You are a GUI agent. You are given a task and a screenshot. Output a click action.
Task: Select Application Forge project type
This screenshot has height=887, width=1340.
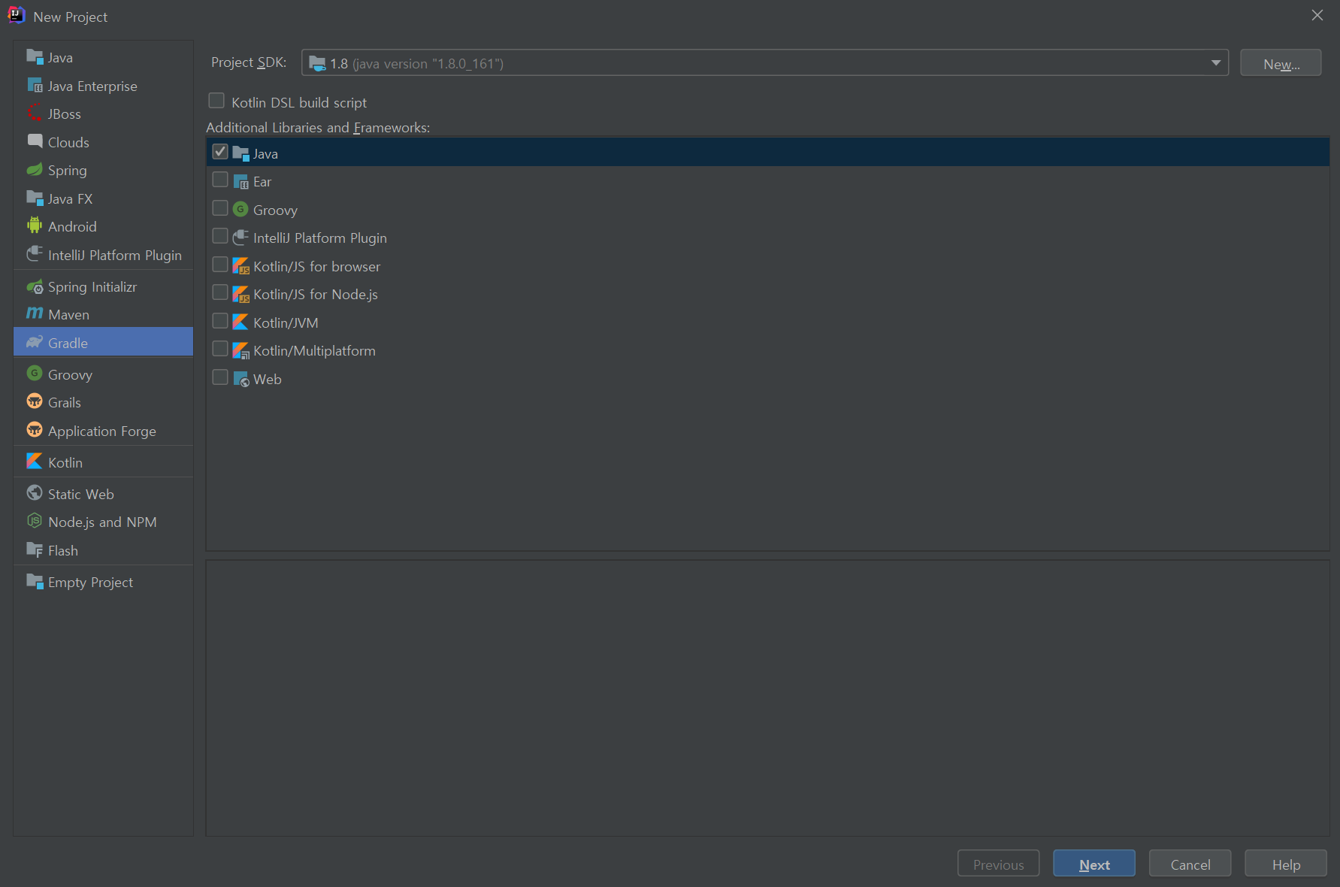103,431
